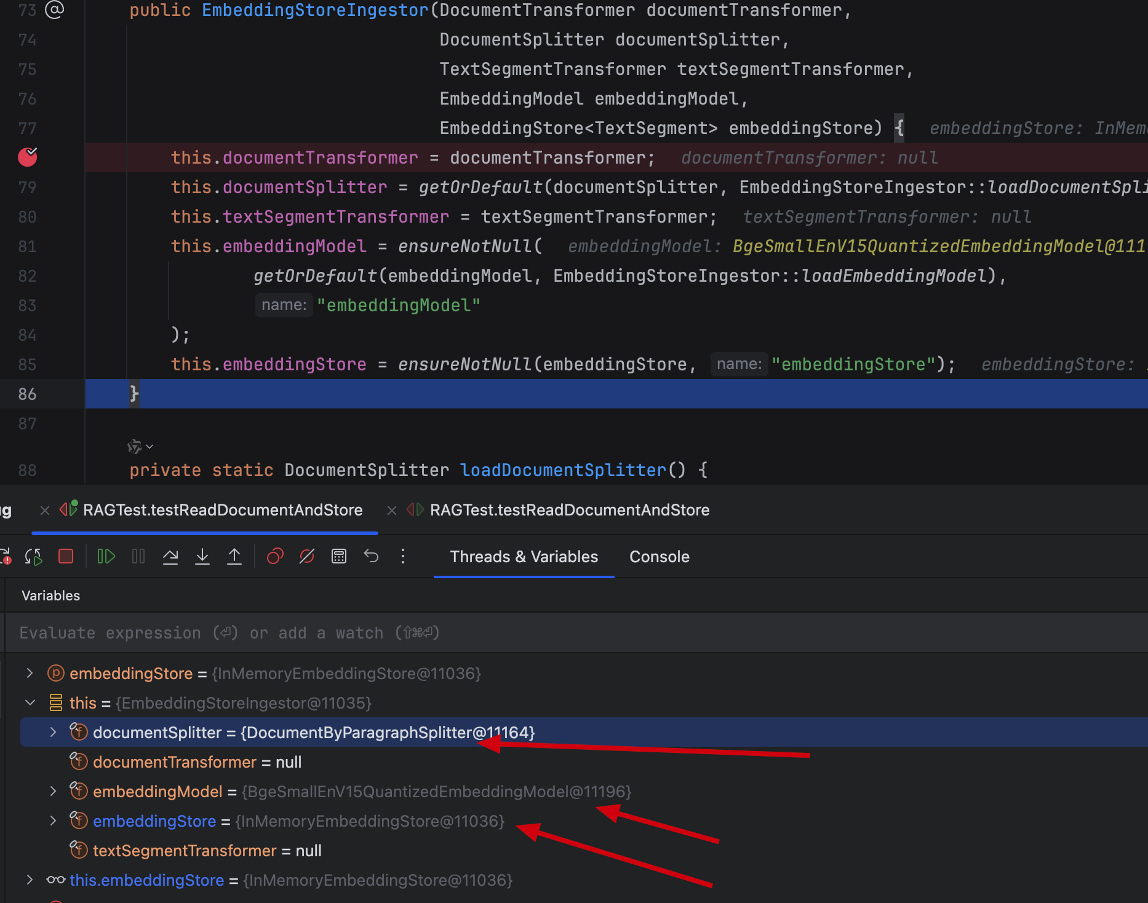
Task: Click the EmbeddingStoreIngestor constructor name on line 73
Action: tap(315, 10)
